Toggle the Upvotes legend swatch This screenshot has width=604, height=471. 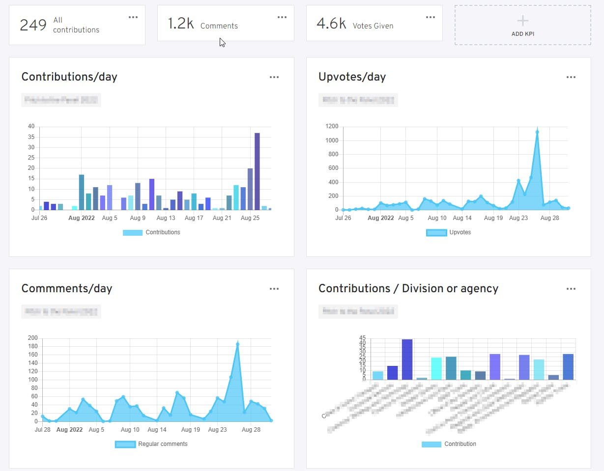coord(436,232)
